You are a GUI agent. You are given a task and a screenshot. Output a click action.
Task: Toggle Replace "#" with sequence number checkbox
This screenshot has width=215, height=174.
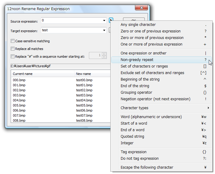(13, 56)
